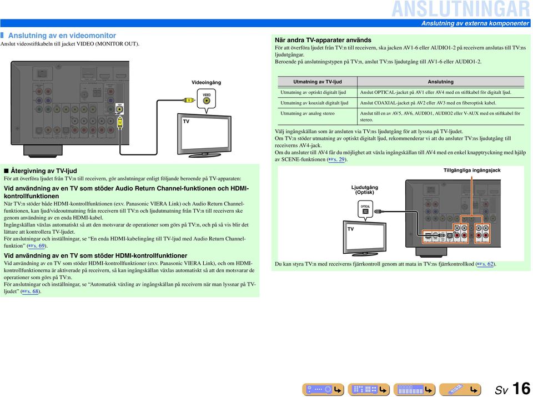The height and width of the screenshot is (397, 533).
Task: Click the ANSLUTNINGAR chapter title
Action: click(461, 9)
